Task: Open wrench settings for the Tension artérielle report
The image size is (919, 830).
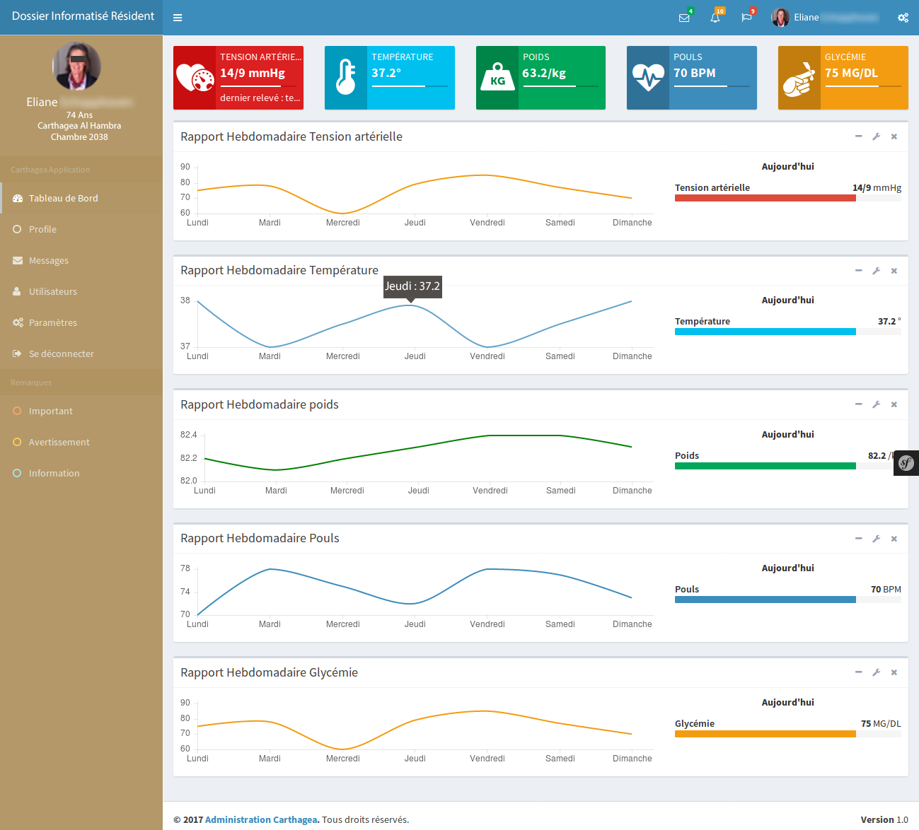Action: (876, 136)
